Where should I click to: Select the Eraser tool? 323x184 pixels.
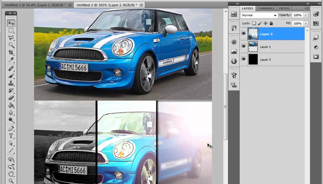(11, 98)
